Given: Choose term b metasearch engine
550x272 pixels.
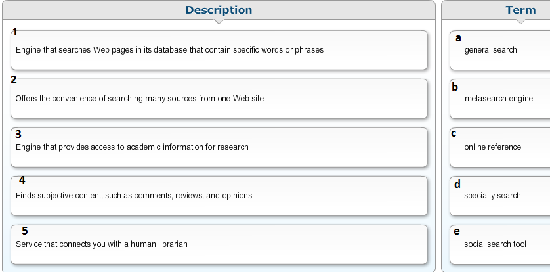Looking at the screenshot, I should (x=500, y=99).
